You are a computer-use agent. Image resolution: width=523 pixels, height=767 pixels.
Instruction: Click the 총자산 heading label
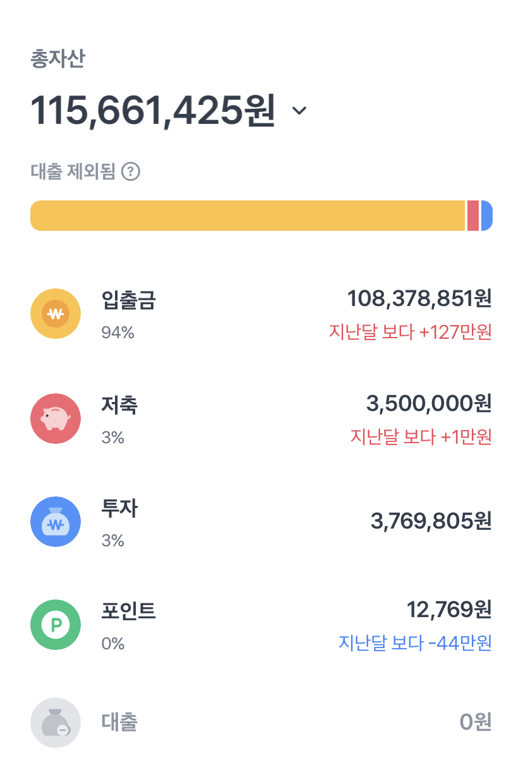coord(57,59)
